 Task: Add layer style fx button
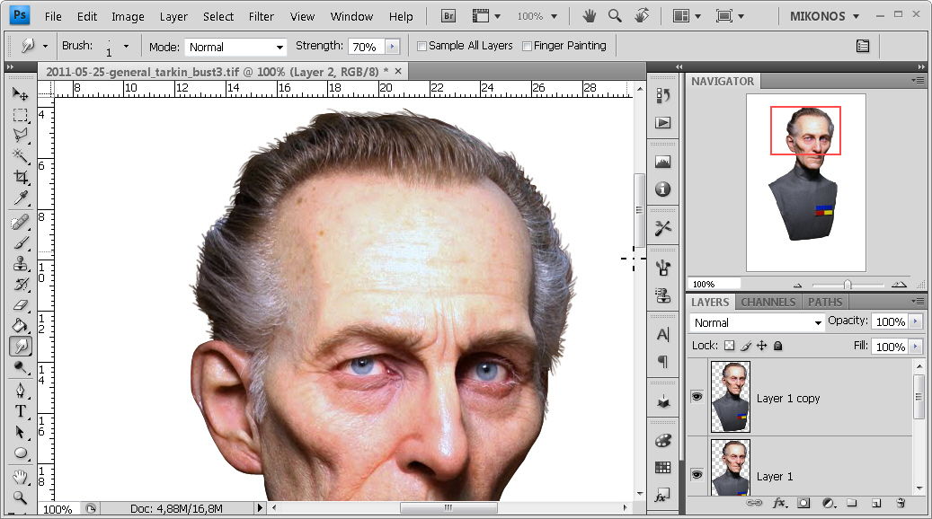[780, 504]
